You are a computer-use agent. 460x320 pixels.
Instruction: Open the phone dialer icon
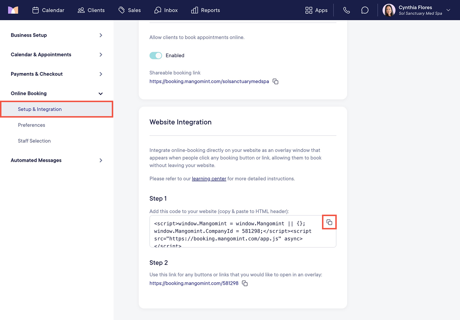pyautogui.click(x=346, y=10)
